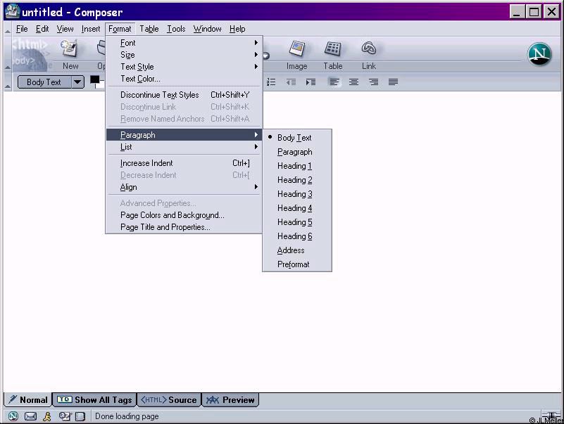Open Instant Messenger status bar icon
Image resolution: width=564 pixels, height=424 pixels.
point(46,416)
